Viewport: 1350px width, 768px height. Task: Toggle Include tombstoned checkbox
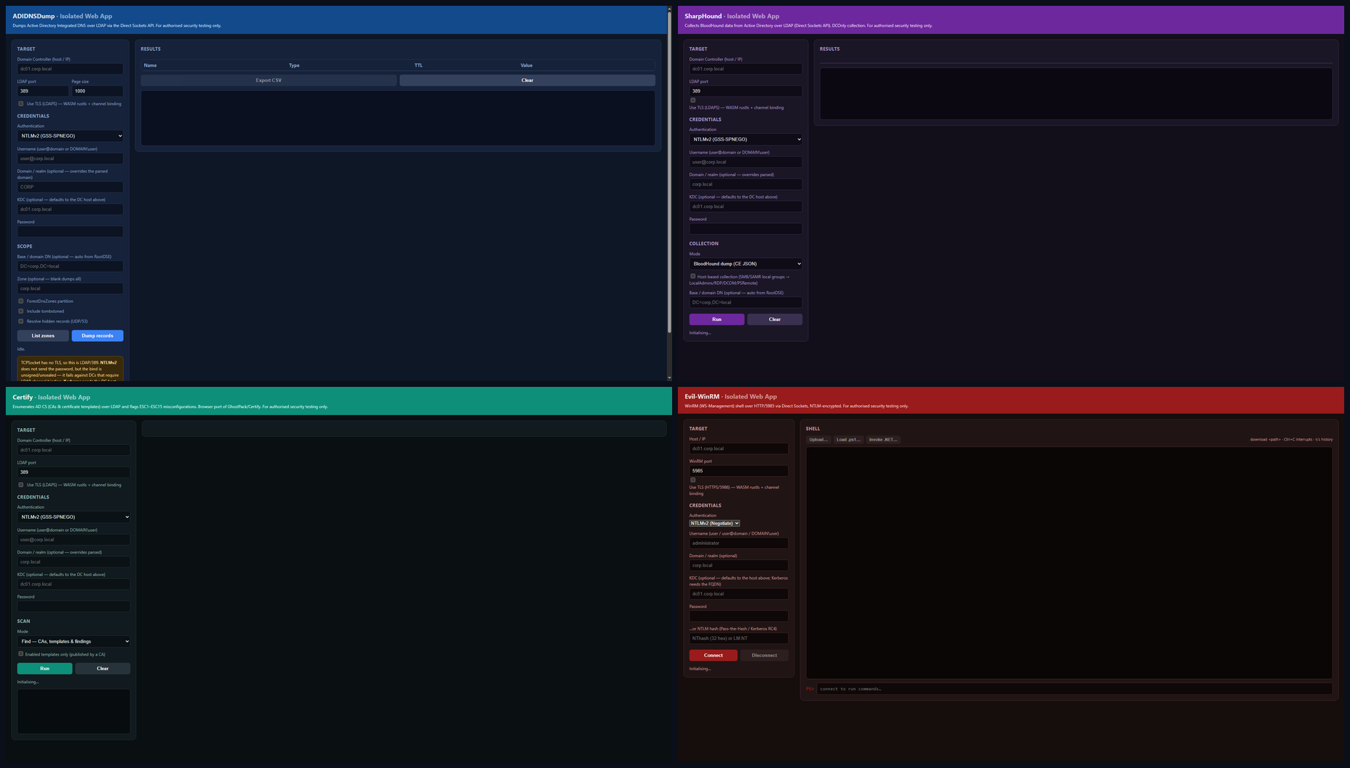(21, 311)
